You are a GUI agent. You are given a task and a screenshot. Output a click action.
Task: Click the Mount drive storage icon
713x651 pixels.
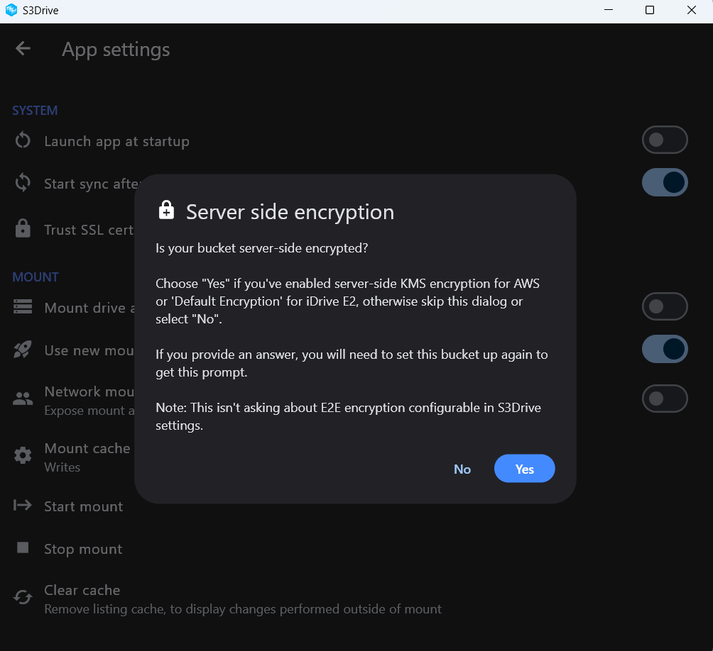tap(23, 306)
